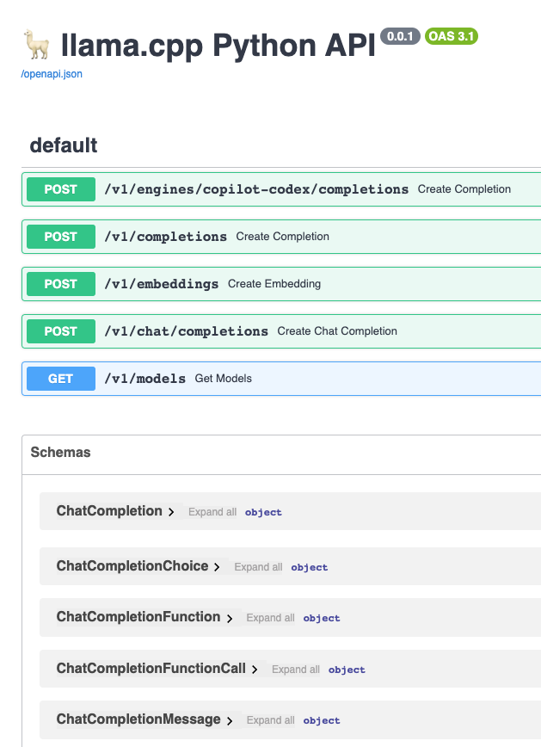Click the POST badge for /v1/embeddings
Screen dimensions: 541x747
pyautogui.click(x=60, y=283)
